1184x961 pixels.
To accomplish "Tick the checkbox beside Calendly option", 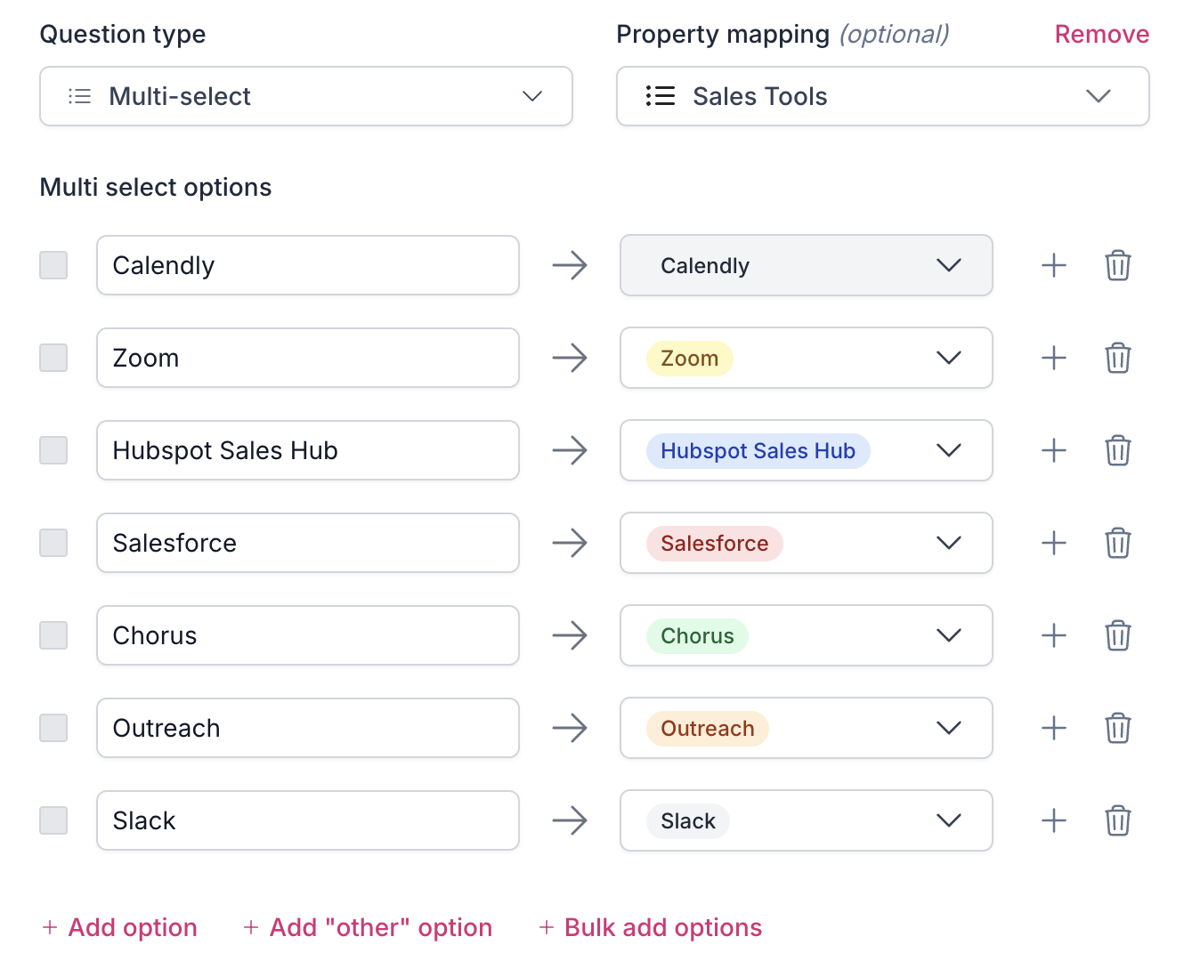I will (x=53, y=265).
